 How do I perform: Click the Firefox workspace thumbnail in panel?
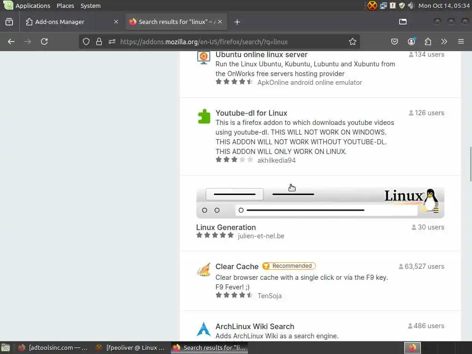(412, 348)
